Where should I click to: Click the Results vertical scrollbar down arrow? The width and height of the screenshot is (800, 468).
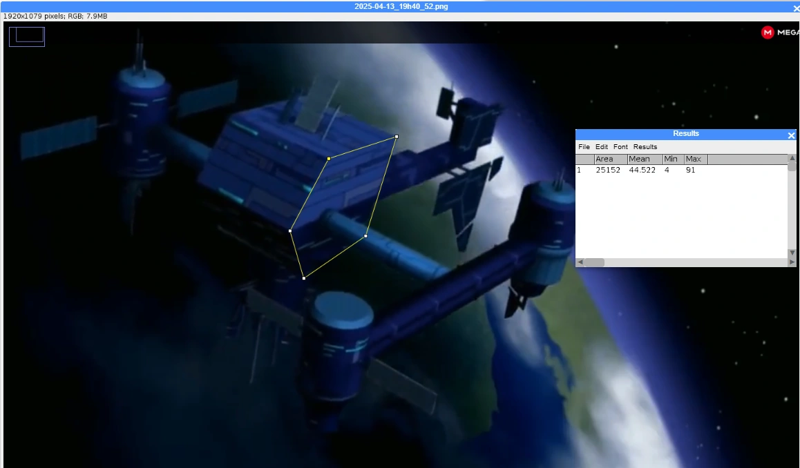click(792, 253)
